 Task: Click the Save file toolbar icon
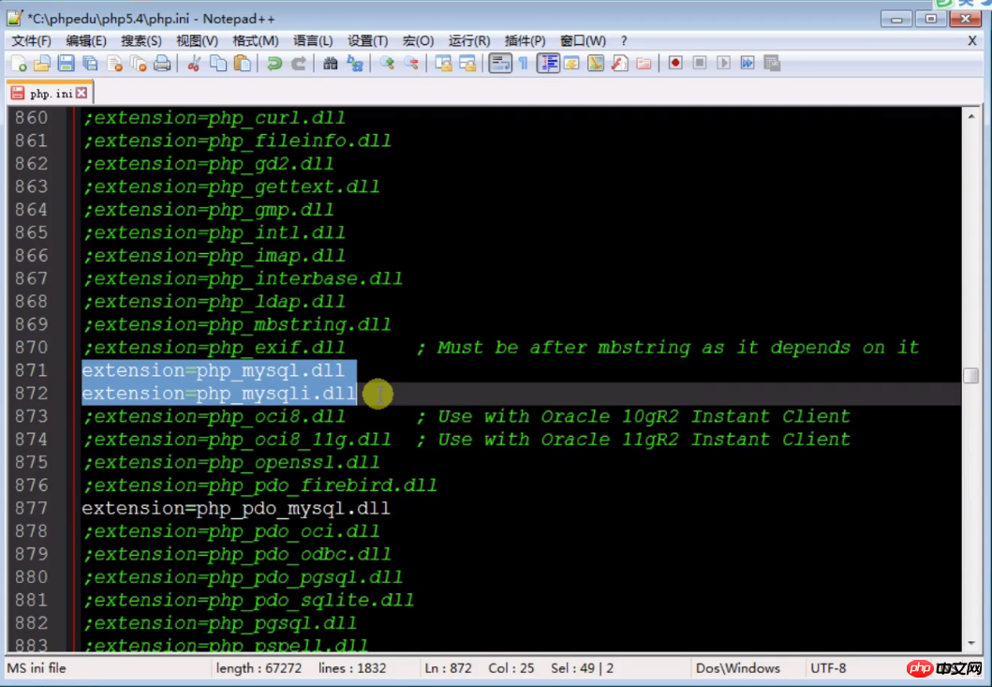coord(67,64)
